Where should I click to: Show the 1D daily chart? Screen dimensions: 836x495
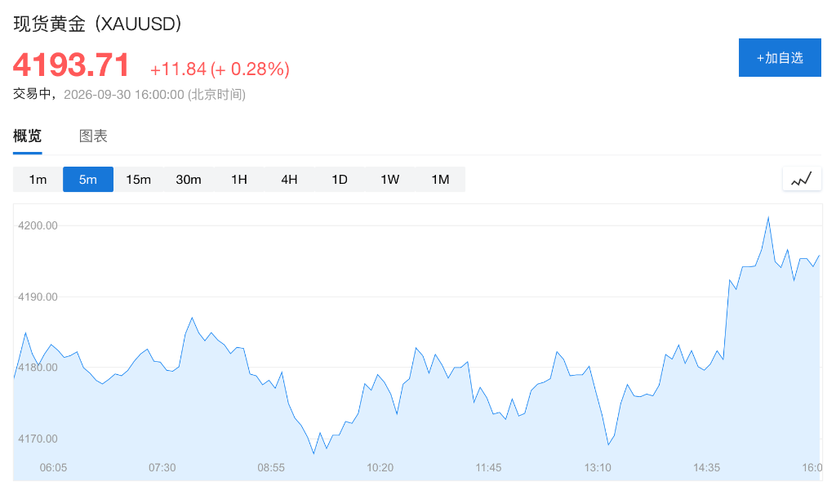pyautogui.click(x=340, y=179)
